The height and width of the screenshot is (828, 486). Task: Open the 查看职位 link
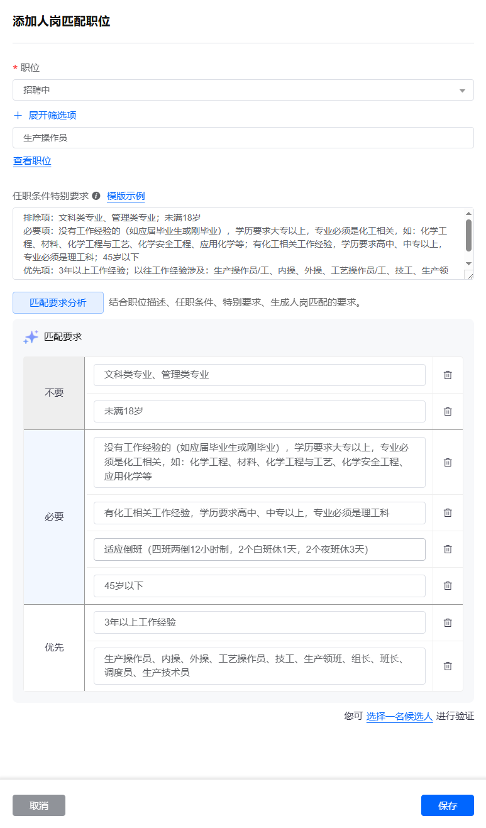point(32,161)
